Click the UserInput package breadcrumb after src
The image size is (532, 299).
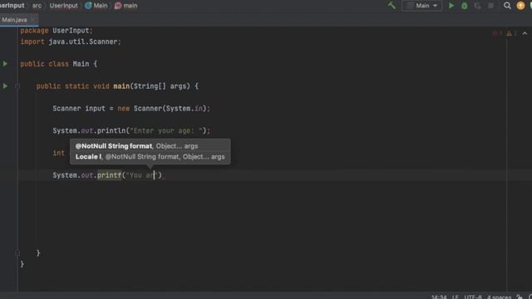[x=63, y=6]
